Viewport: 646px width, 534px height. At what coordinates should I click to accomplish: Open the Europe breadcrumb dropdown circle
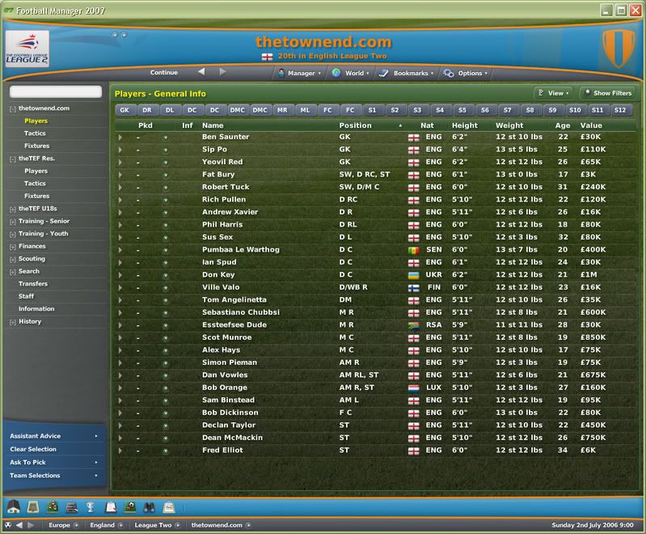(76, 525)
